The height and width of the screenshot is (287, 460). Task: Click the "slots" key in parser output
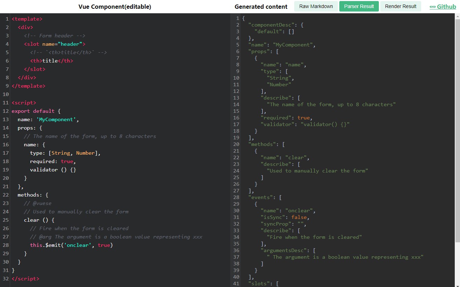coord(258,284)
